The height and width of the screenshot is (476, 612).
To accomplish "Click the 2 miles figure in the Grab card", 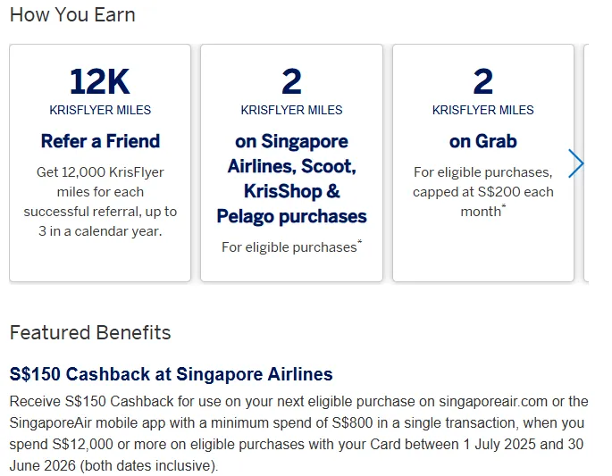I will tap(482, 82).
